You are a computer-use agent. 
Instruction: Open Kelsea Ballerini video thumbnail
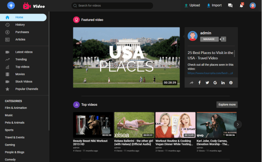pos(134,125)
